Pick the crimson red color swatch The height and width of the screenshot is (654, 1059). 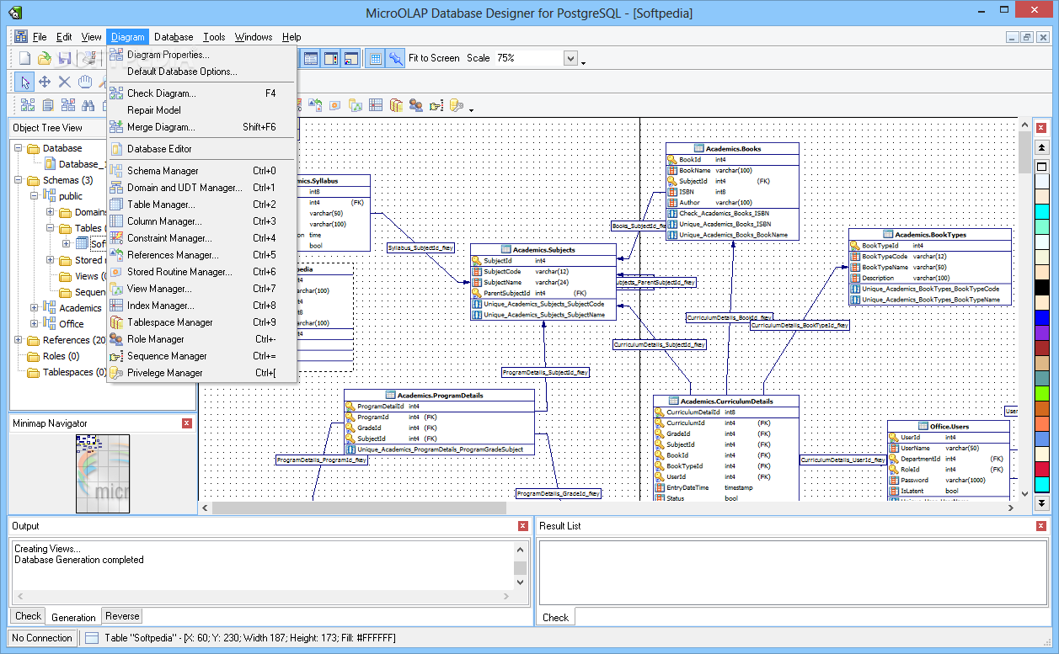1041,469
